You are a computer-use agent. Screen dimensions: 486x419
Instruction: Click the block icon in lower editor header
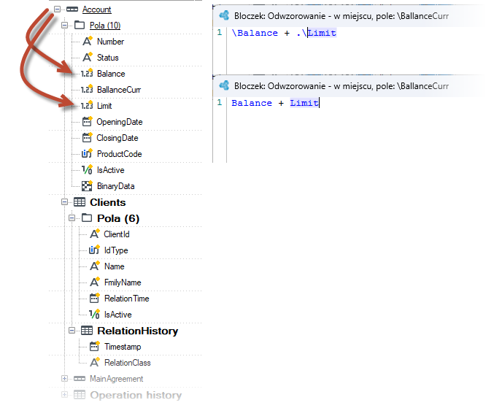click(224, 85)
